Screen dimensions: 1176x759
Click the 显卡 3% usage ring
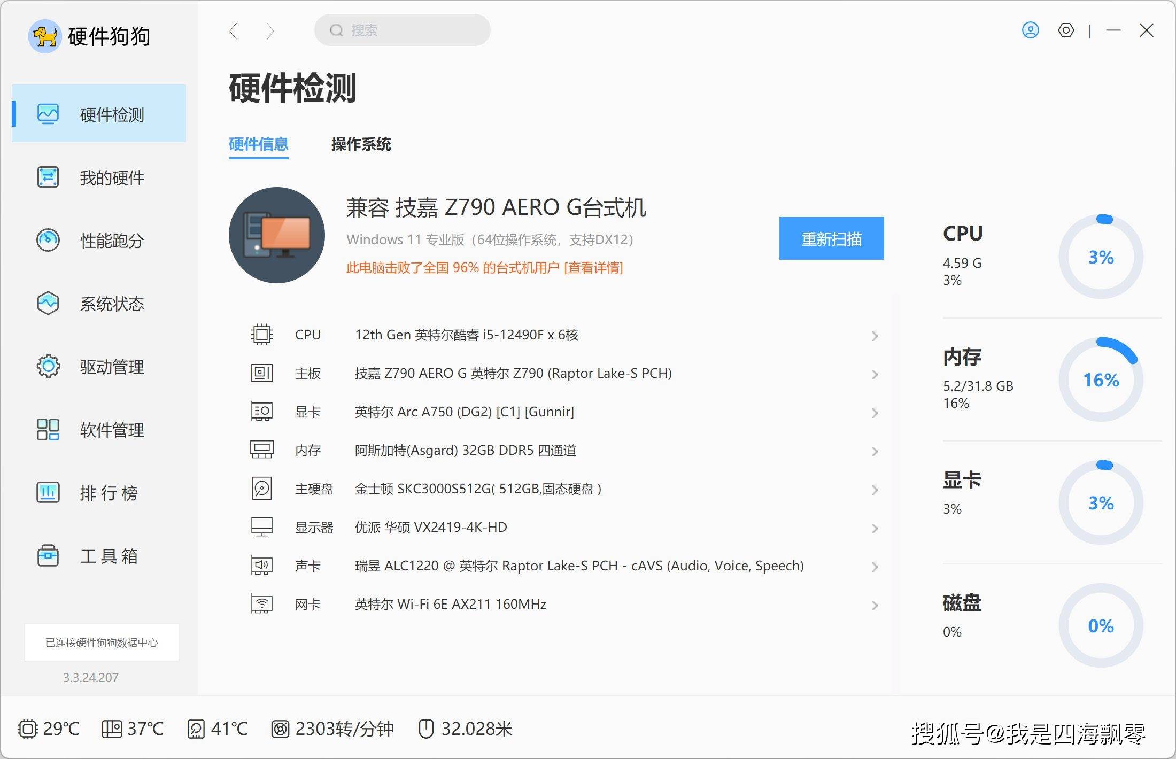coord(1101,502)
